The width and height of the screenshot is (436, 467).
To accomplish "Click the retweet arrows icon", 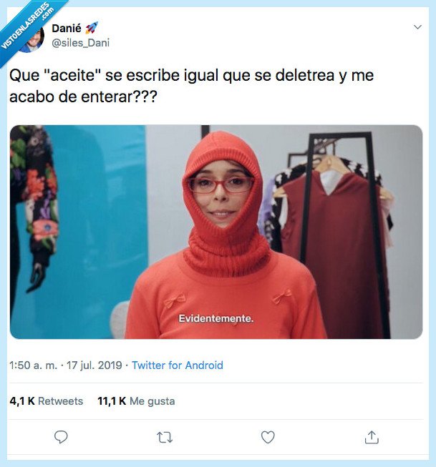I will [x=165, y=438].
